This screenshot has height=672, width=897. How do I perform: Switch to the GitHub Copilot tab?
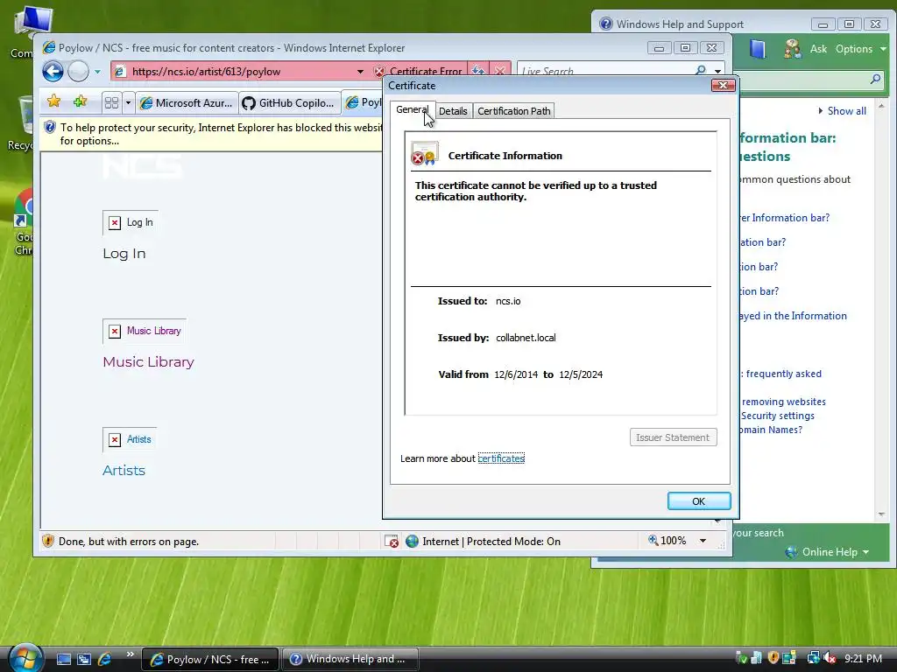289,103
